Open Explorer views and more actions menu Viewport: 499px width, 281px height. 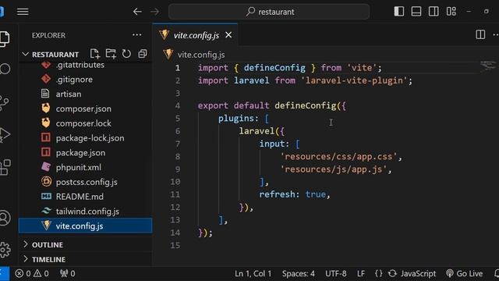pyautogui.click(x=137, y=35)
